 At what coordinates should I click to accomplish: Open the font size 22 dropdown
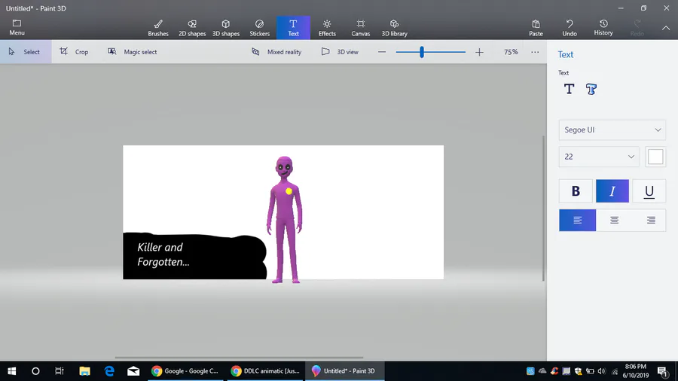click(598, 157)
